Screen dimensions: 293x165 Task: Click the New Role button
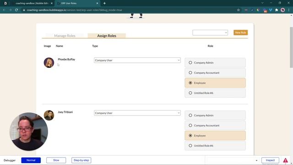click(x=240, y=33)
